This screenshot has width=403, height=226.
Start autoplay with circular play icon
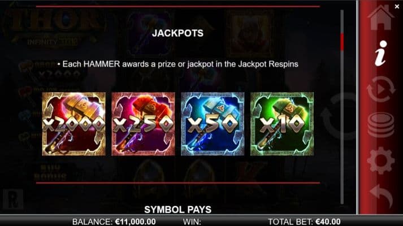point(381,89)
